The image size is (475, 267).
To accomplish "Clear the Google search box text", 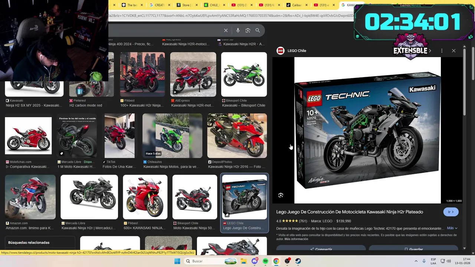I will click(226, 30).
